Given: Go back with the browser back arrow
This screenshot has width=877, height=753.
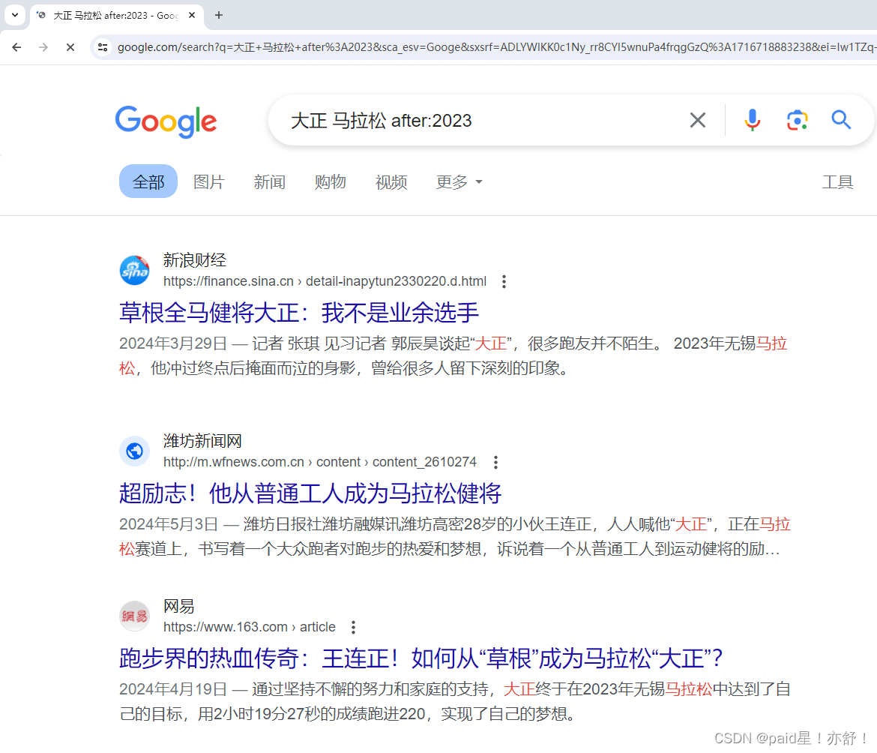Looking at the screenshot, I should coord(16,47).
